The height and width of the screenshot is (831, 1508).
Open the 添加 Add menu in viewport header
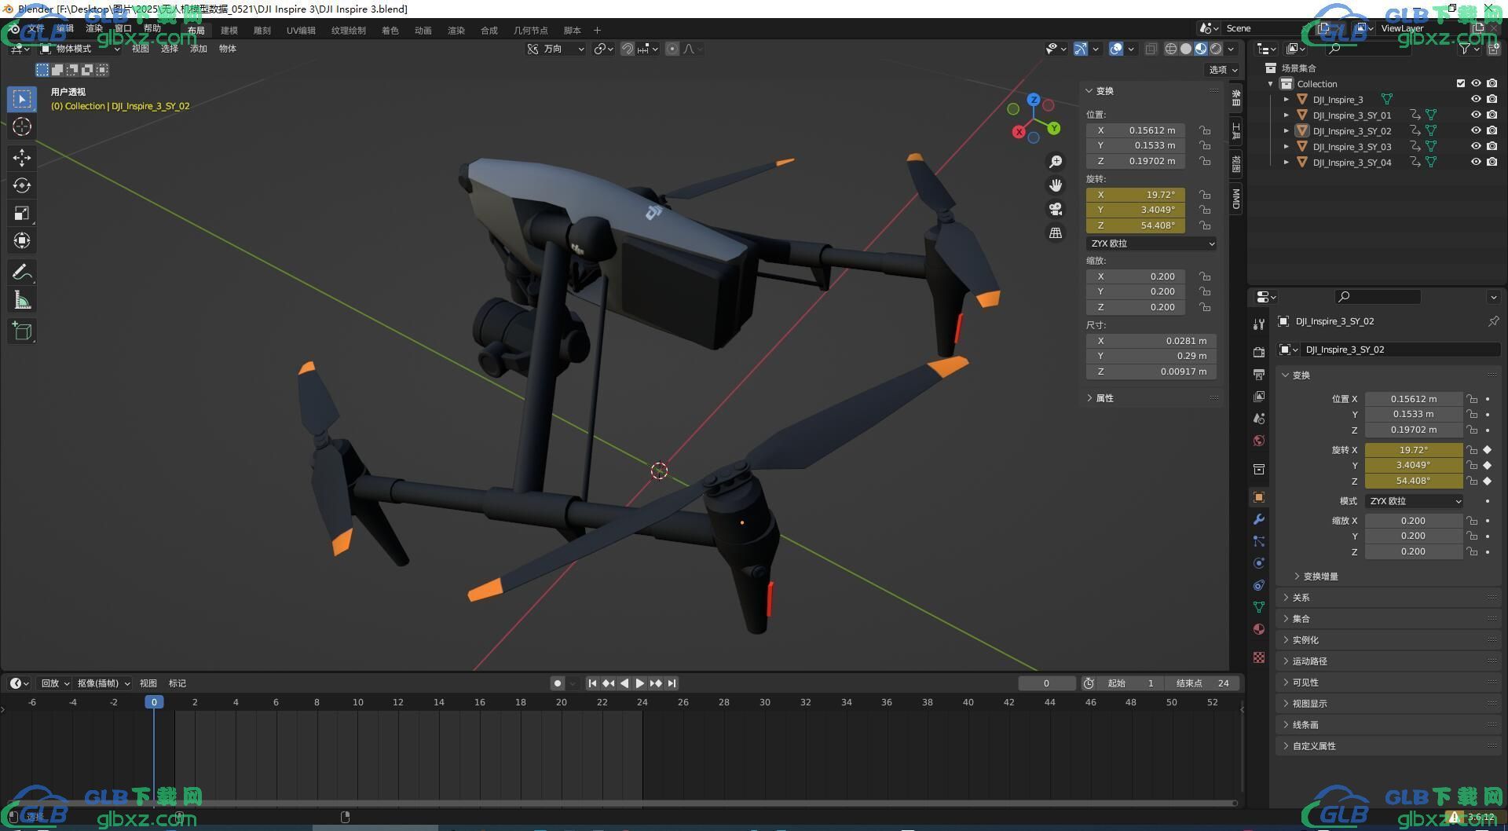click(198, 49)
